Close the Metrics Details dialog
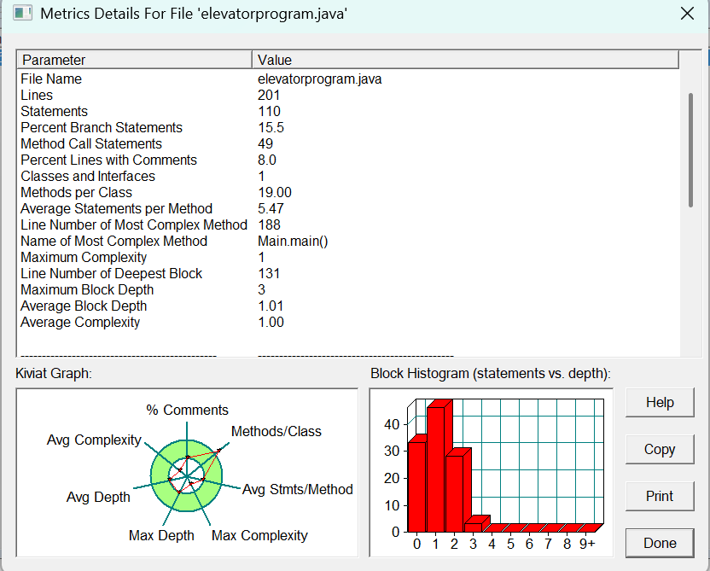The image size is (710, 571). [687, 14]
